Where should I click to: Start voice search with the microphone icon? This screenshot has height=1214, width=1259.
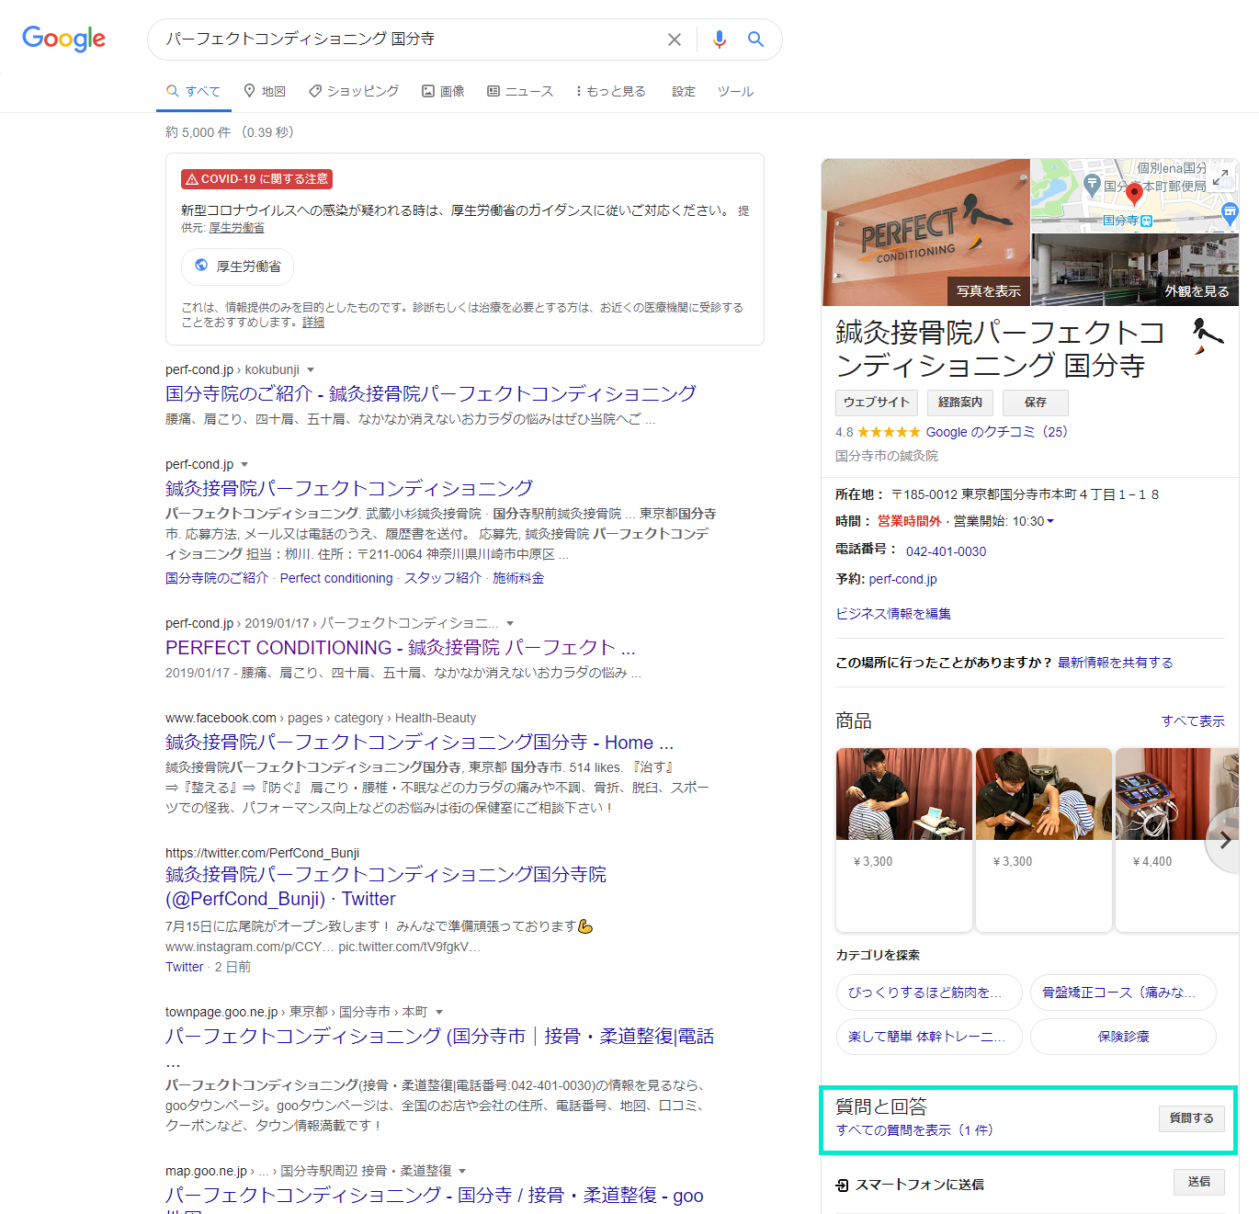coord(719,40)
